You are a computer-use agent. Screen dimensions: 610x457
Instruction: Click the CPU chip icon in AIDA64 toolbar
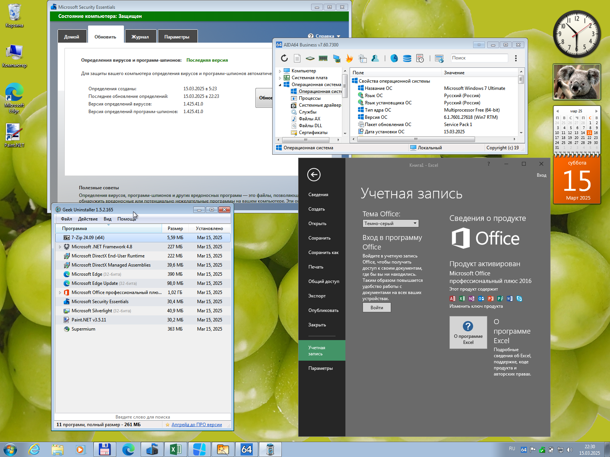pyautogui.click(x=310, y=58)
